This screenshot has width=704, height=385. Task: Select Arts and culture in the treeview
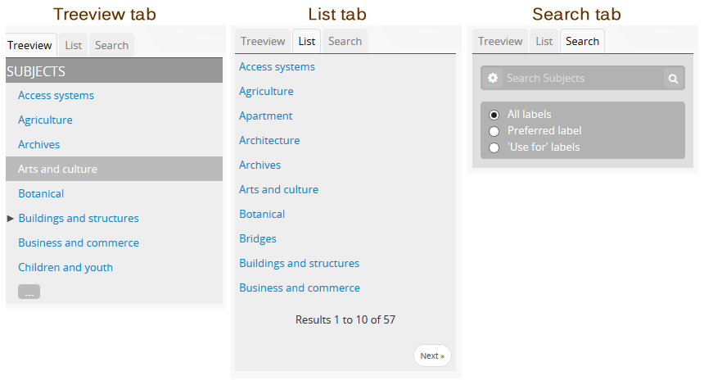tap(57, 170)
